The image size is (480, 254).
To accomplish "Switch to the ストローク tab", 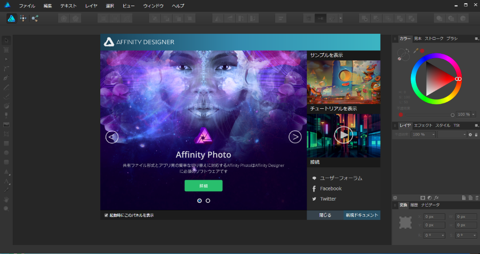I will point(434,38).
